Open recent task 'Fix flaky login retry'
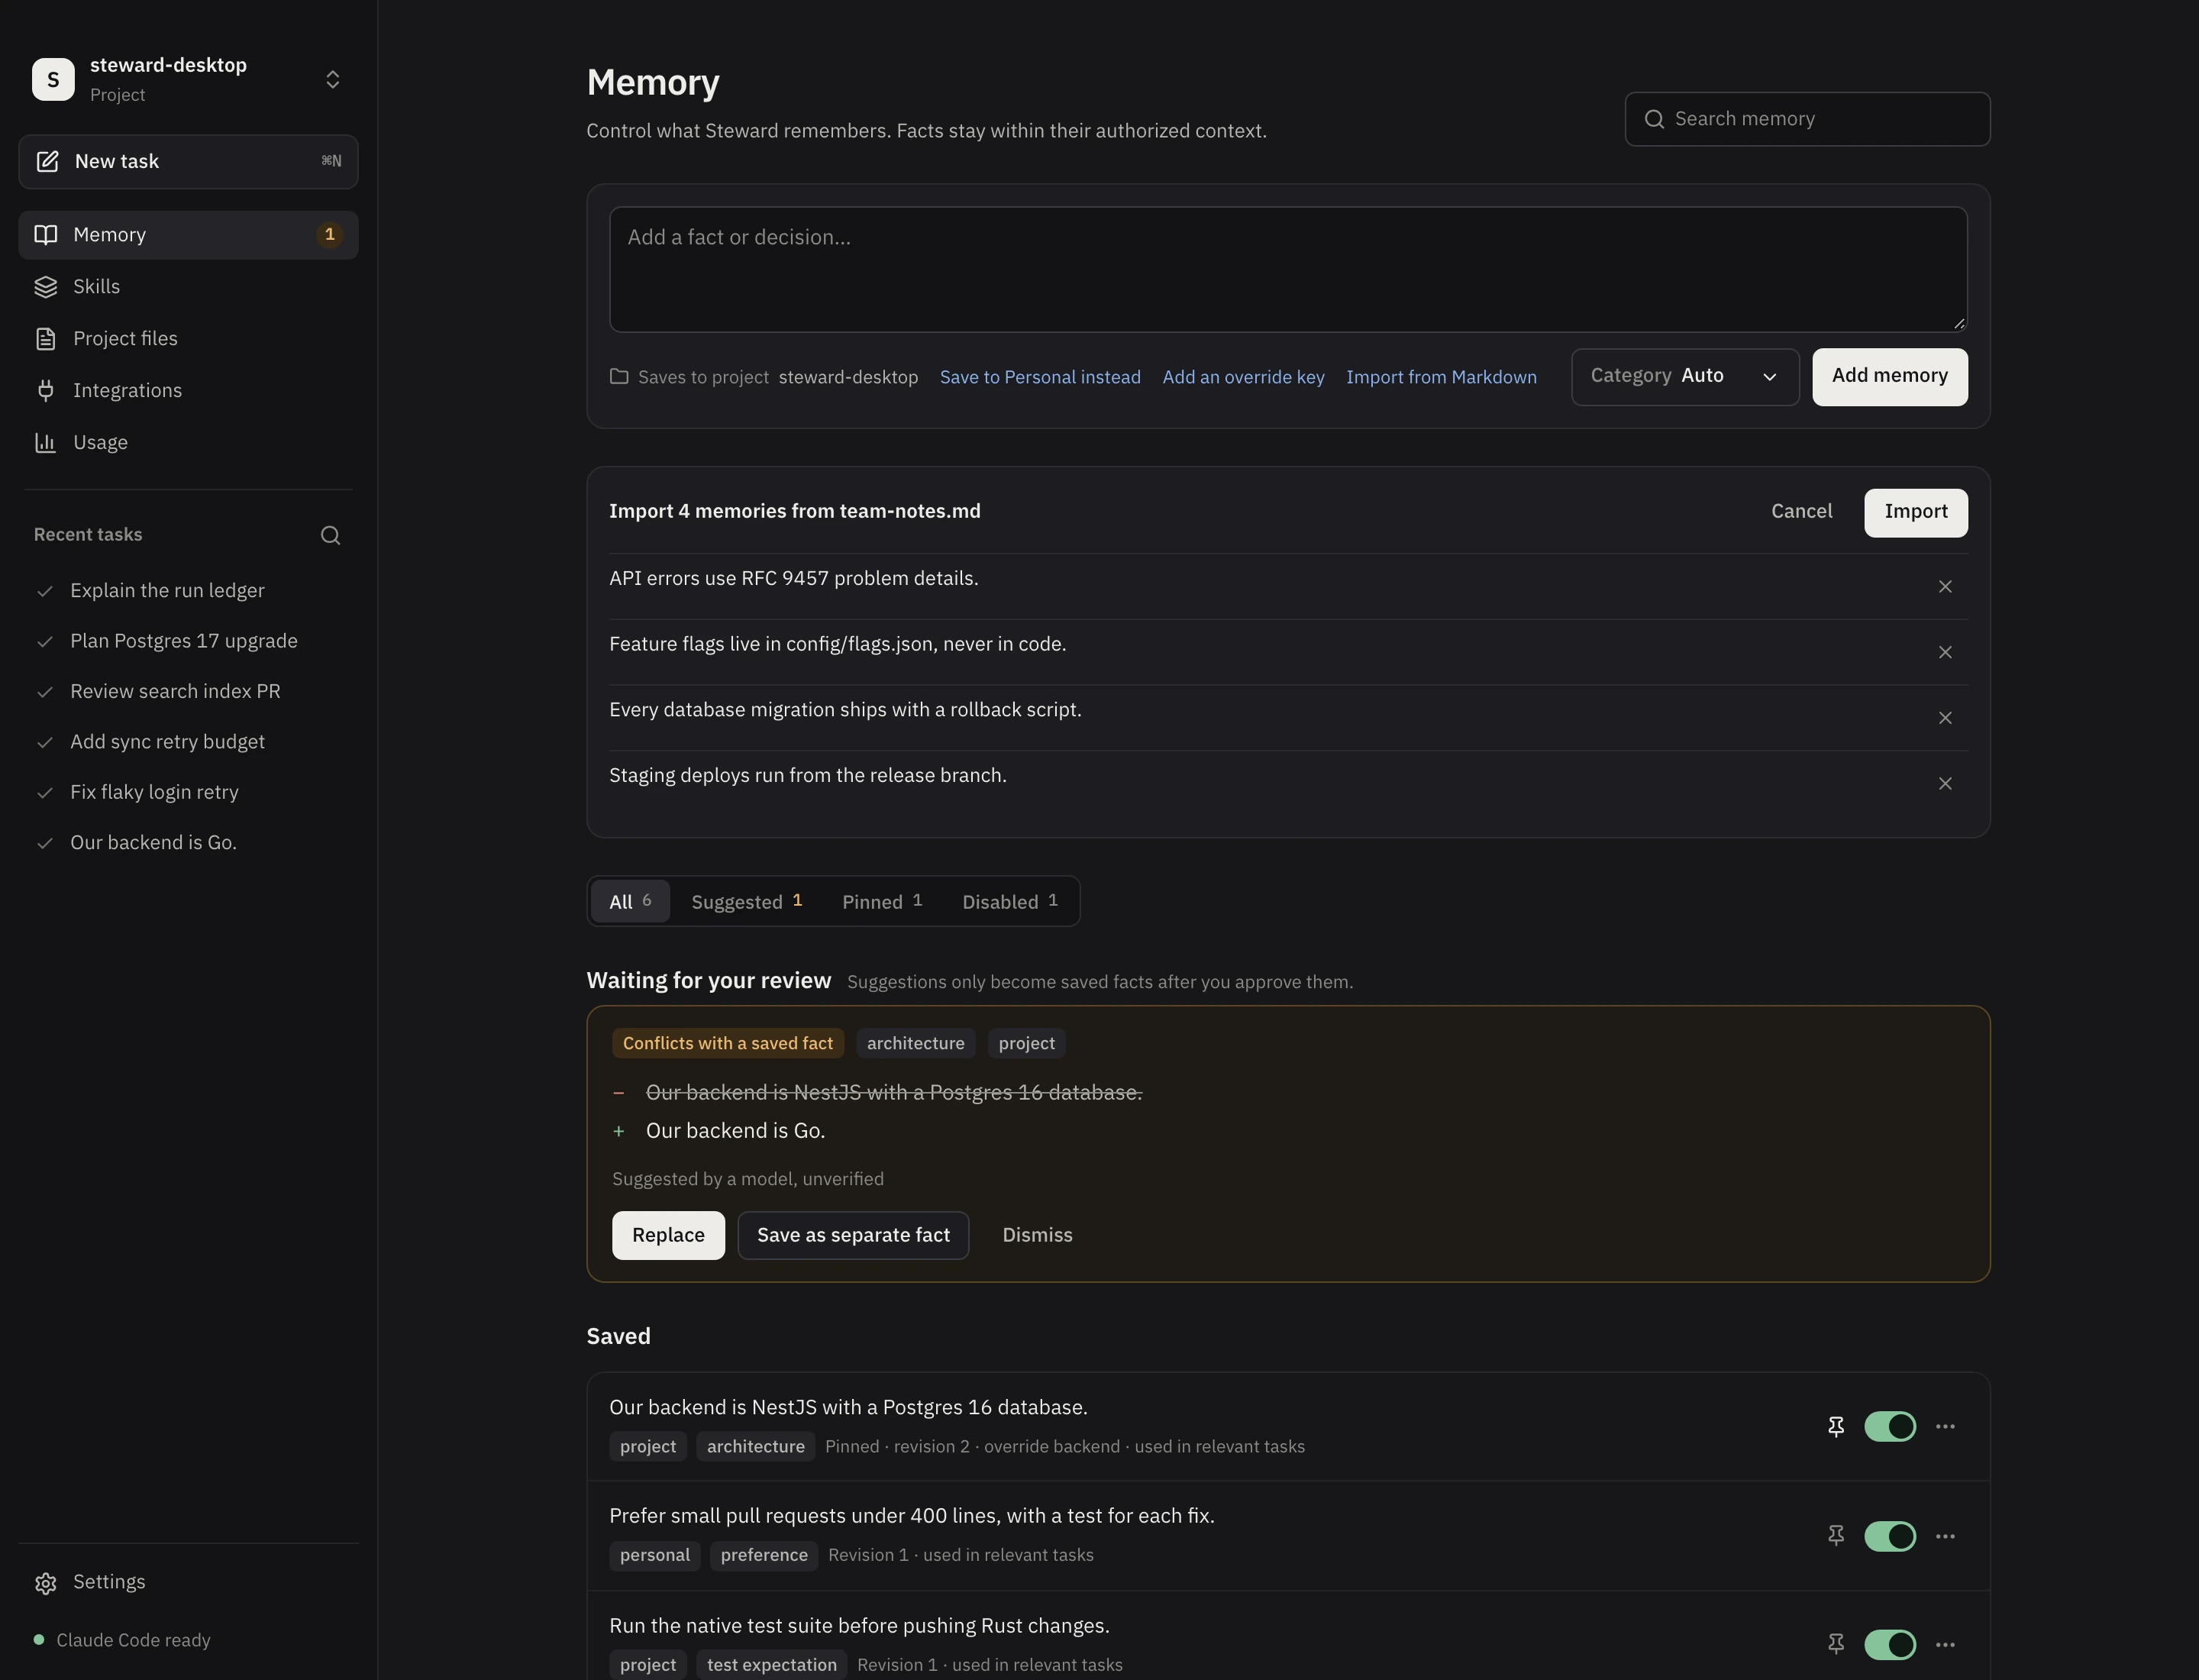This screenshot has height=1680, width=2199. pyautogui.click(x=188, y=793)
